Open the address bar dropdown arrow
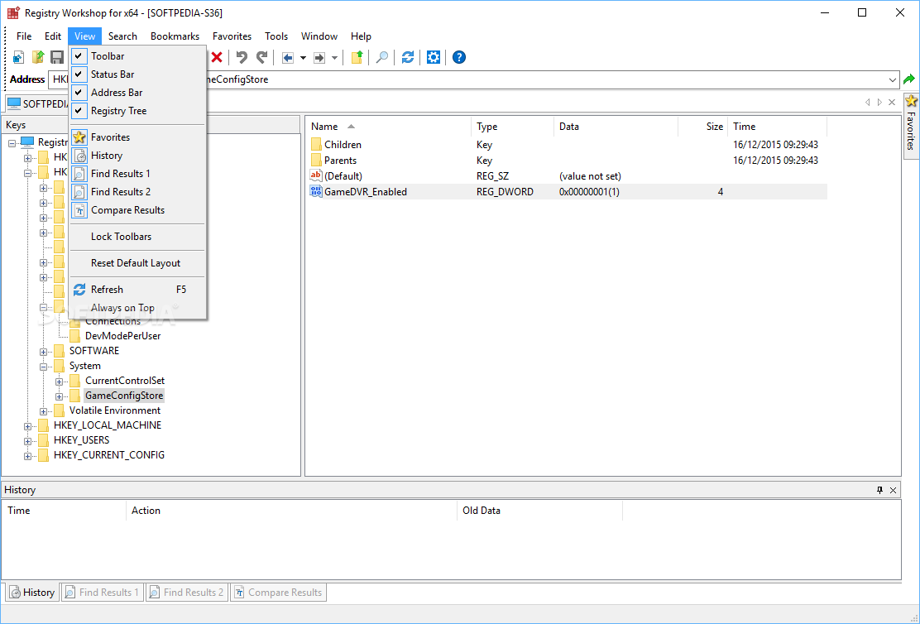The height and width of the screenshot is (624, 920). (893, 80)
